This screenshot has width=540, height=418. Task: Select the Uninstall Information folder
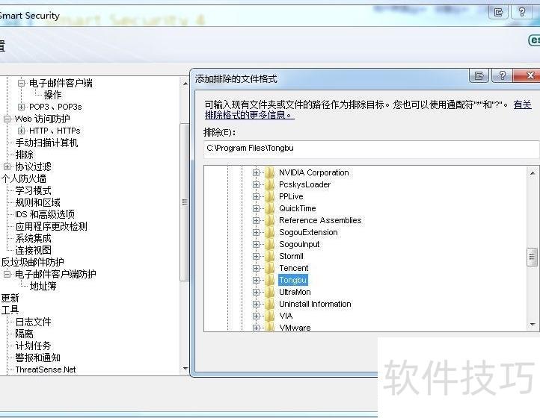(x=314, y=305)
